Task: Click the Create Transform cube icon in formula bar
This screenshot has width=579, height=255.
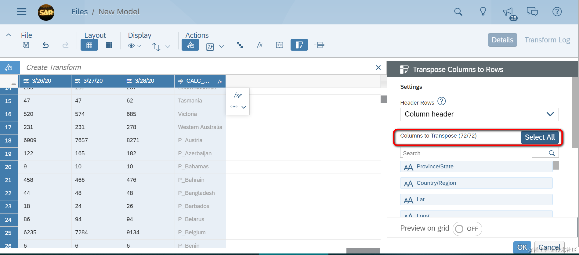Action: (x=9, y=67)
